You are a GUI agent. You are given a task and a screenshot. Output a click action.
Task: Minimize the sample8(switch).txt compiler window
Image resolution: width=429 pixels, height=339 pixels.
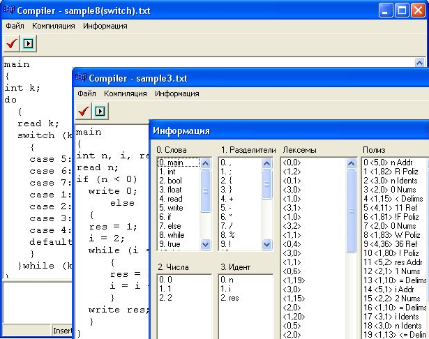(x=386, y=10)
